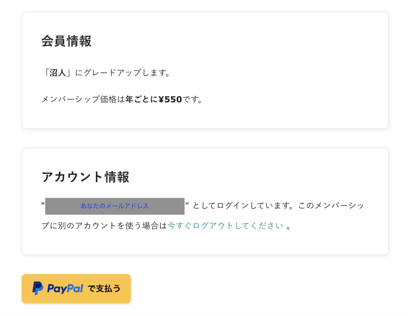Click the opening quote before the email box
This screenshot has width=408, height=316.
point(43,204)
